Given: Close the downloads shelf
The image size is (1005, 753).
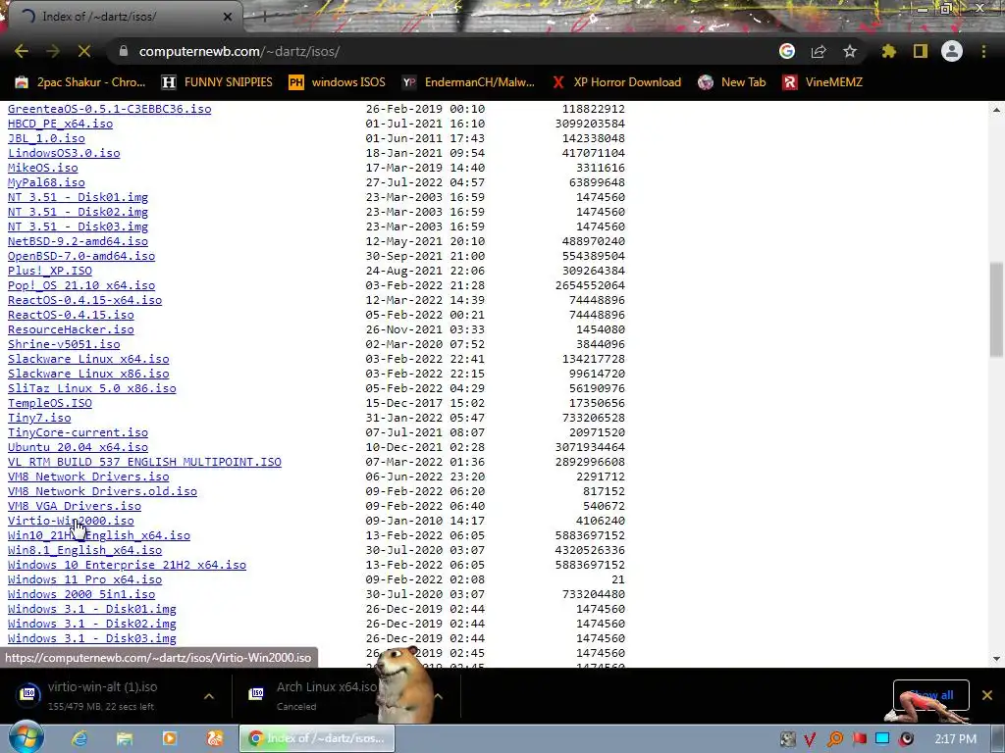Looking at the screenshot, I should coord(987,695).
